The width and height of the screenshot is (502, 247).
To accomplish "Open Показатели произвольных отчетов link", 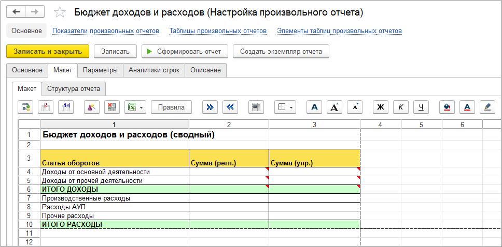I will (x=106, y=31).
